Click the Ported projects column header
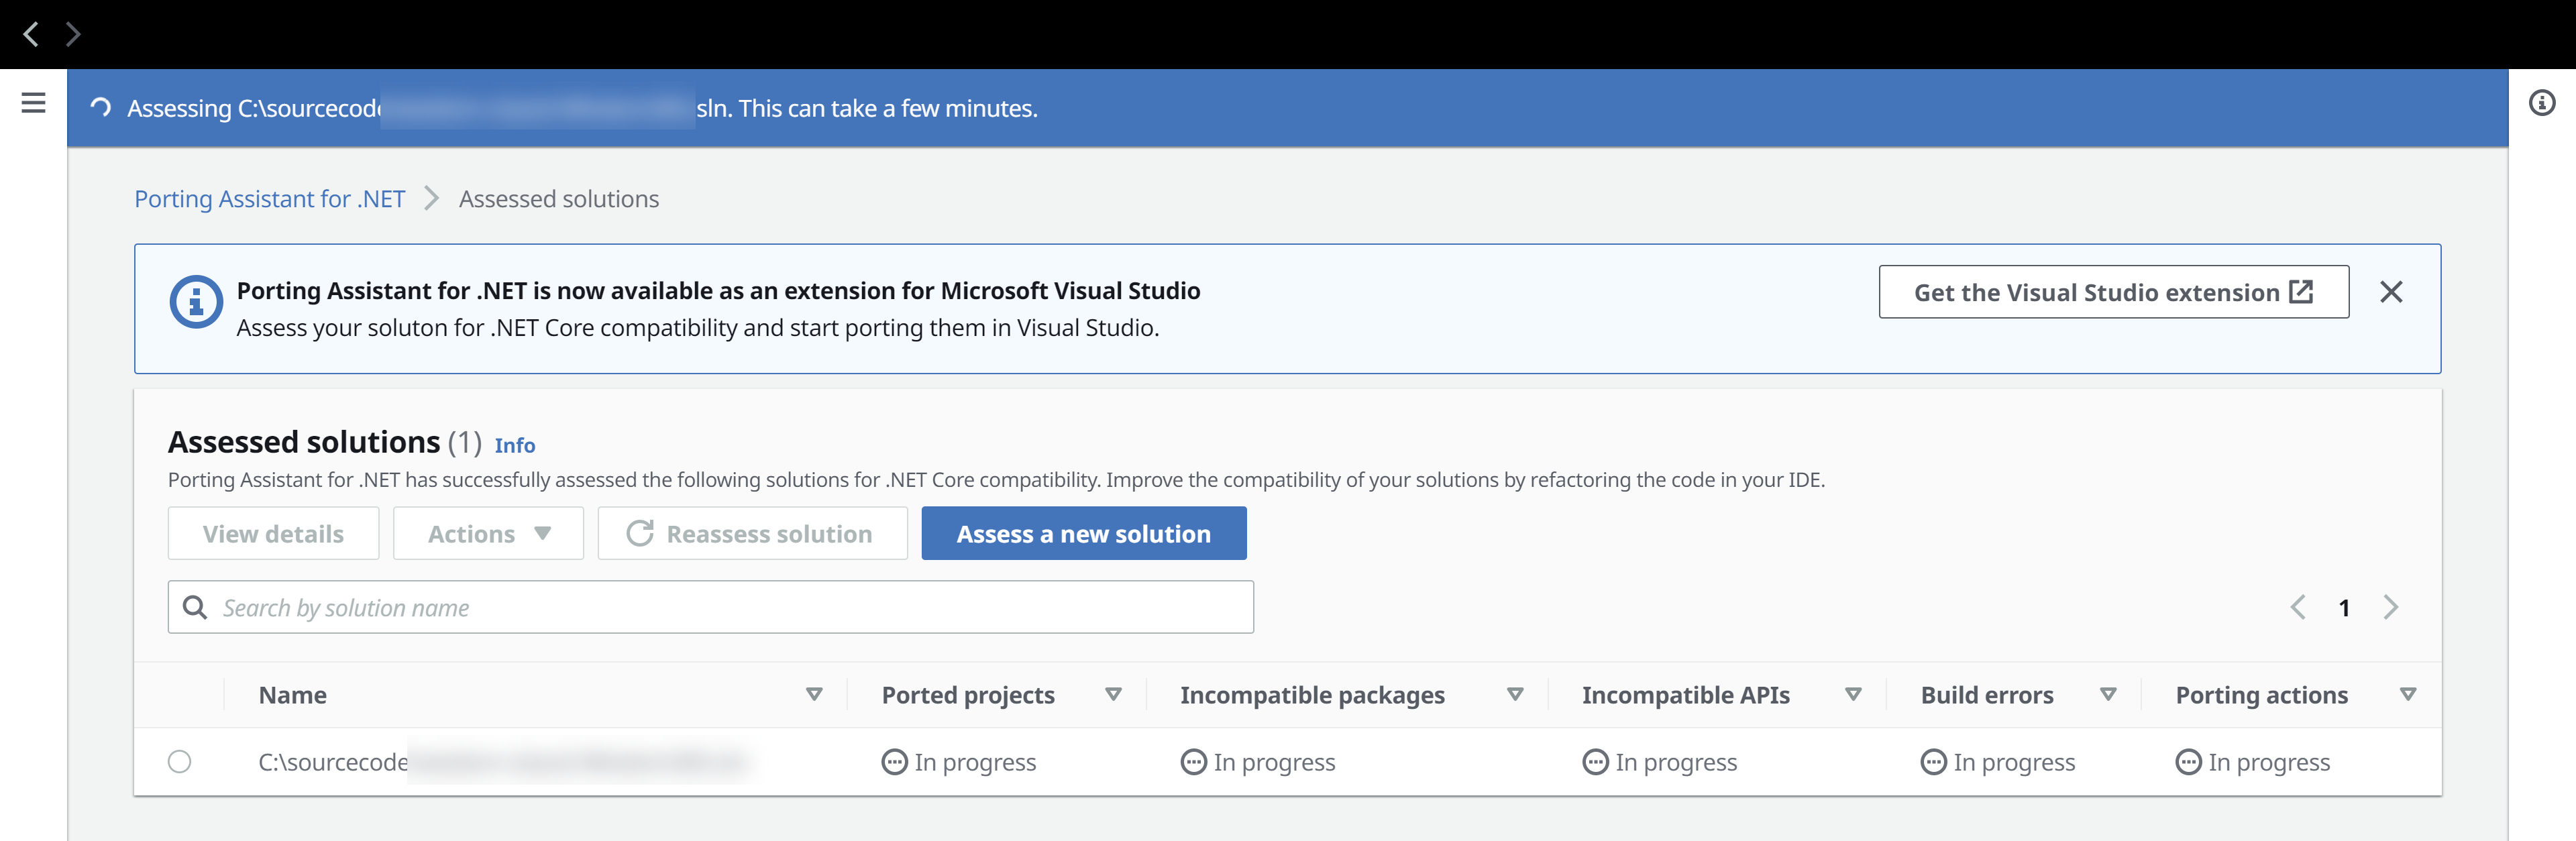Screen dimensions: 2576x841 [x=968, y=695]
